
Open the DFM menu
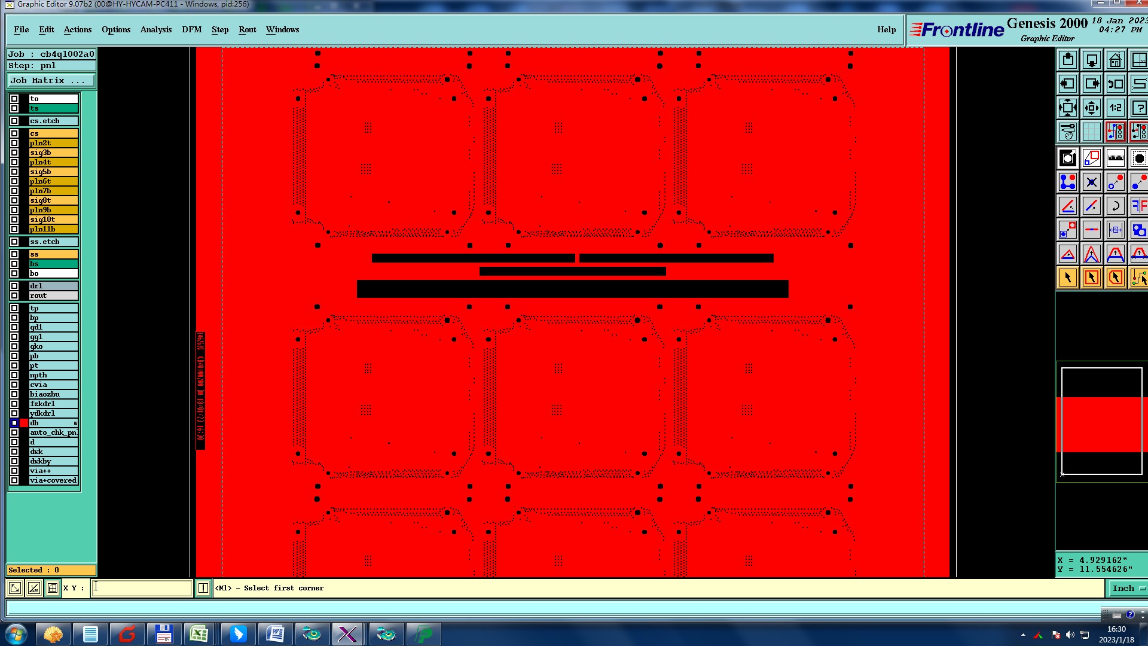191,29
